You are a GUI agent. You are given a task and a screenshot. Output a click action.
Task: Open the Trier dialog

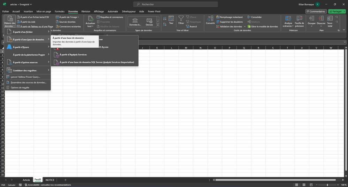pyautogui.click(x=171, y=20)
